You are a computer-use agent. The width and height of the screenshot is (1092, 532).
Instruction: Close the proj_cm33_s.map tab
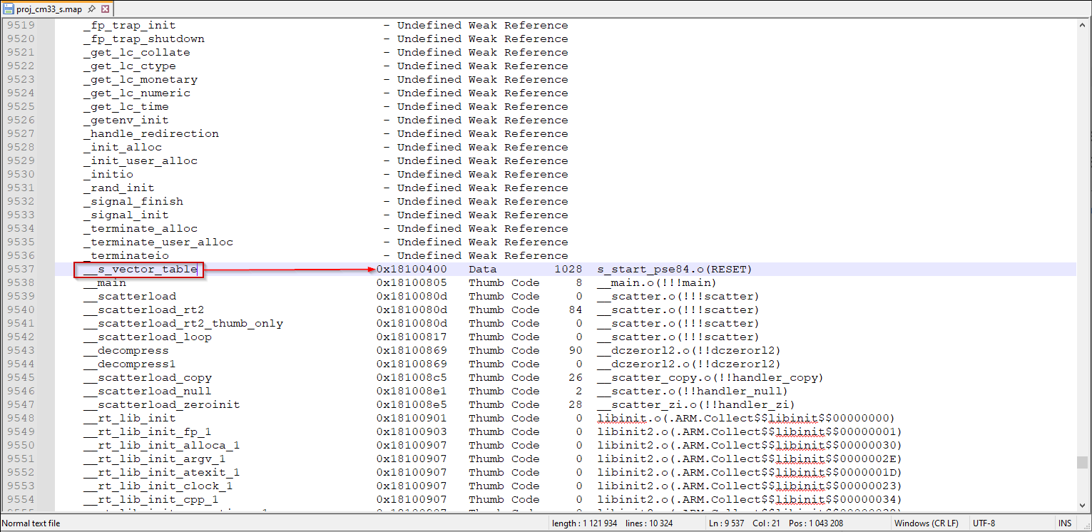106,9
